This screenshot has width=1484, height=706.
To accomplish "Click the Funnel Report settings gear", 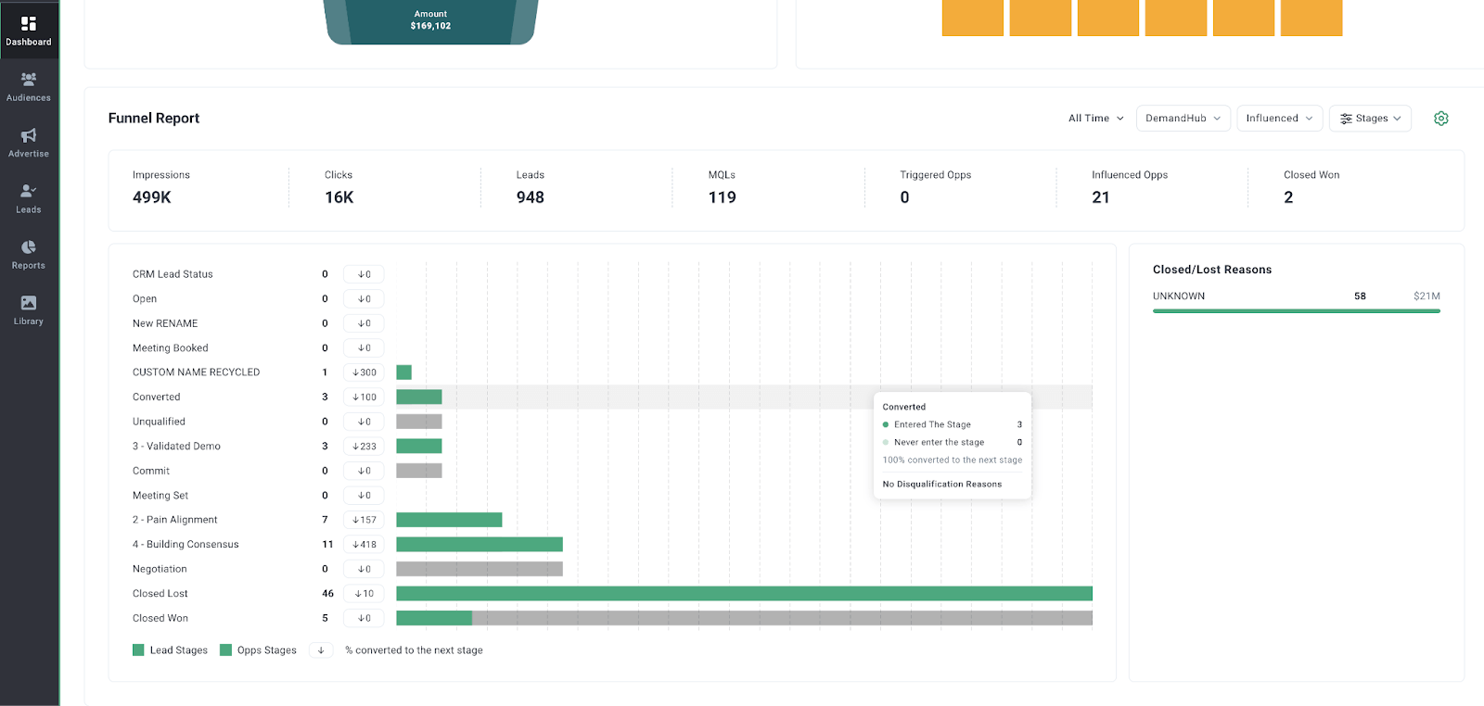I will point(1440,119).
